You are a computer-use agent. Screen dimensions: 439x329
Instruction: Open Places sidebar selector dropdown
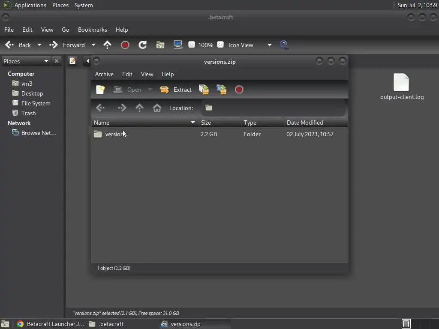click(26, 61)
